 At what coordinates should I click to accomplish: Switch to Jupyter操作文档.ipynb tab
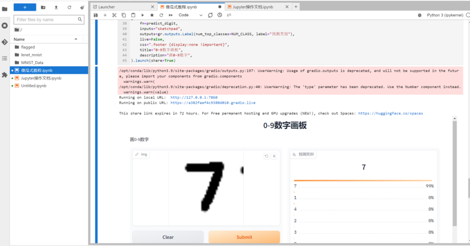point(253,7)
